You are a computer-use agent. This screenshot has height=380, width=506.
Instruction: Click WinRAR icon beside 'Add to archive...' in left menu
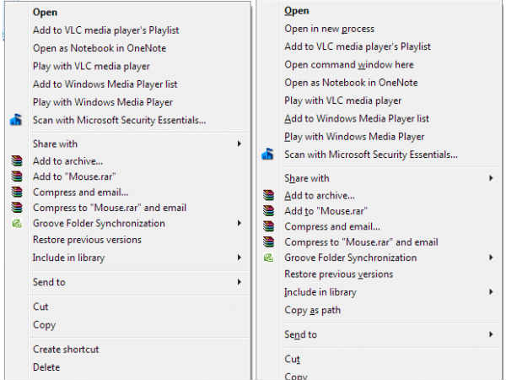point(16,160)
